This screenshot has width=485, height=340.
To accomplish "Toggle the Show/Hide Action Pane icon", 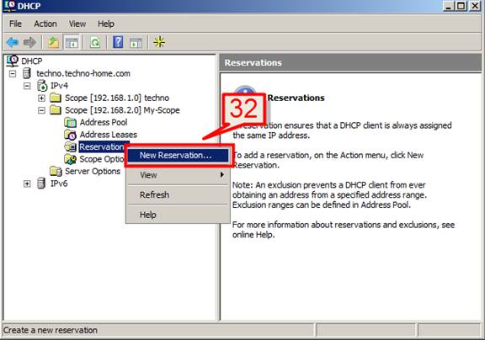I will coord(136,42).
